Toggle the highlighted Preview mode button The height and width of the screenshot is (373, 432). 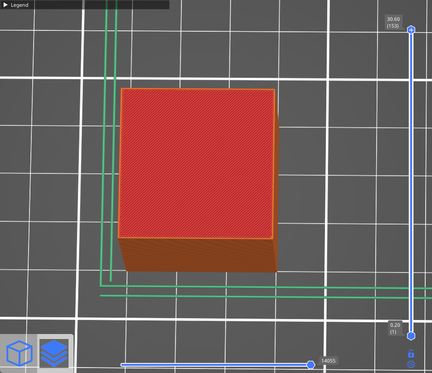(x=54, y=354)
